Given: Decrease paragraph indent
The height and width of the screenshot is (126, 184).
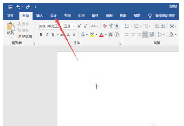Looking at the screenshot, I should click(x=157, y=26).
